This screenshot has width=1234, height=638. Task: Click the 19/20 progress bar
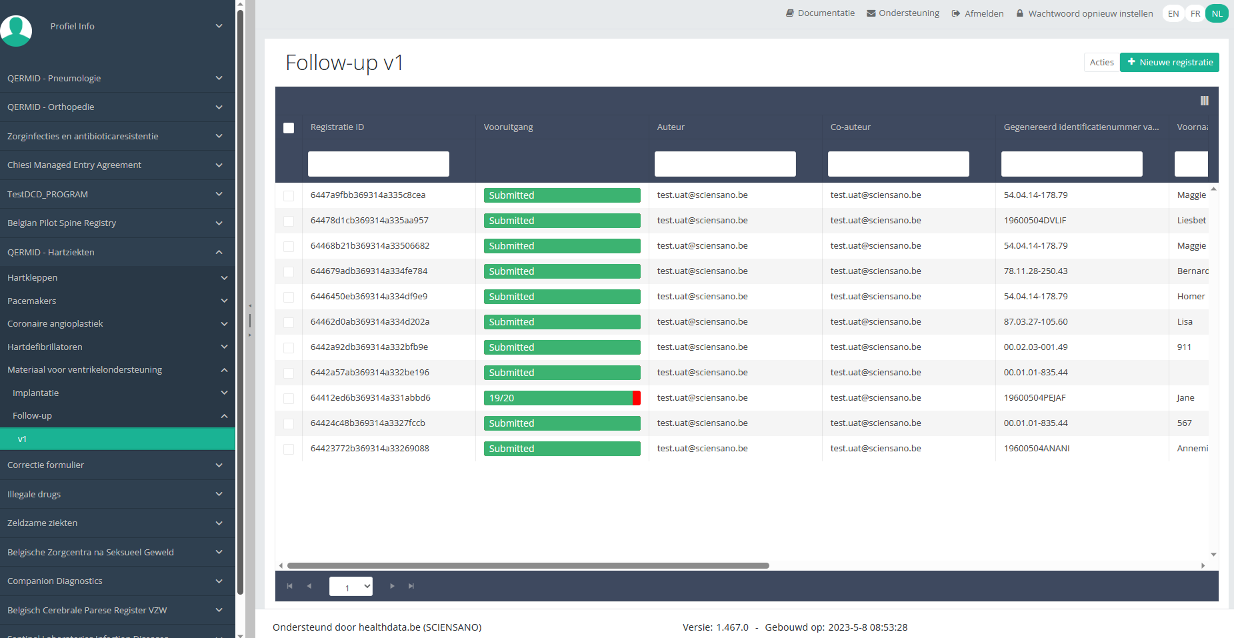561,398
